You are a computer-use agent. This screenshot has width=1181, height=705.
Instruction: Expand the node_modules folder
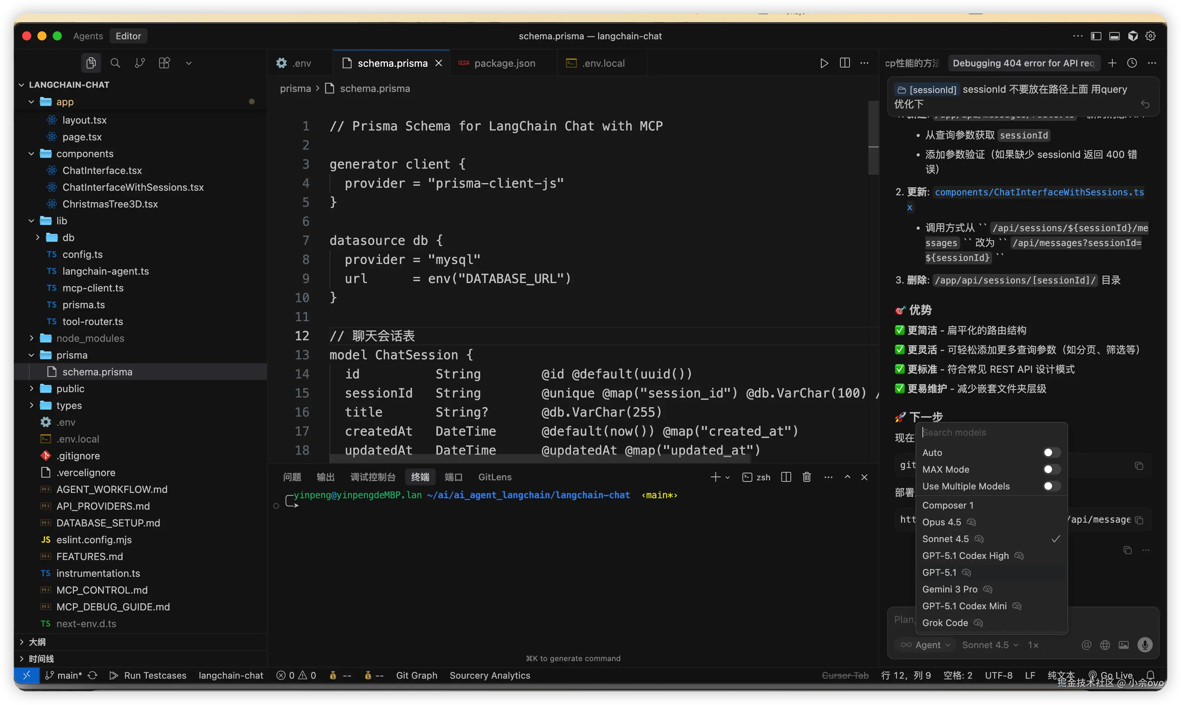tap(90, 338)
